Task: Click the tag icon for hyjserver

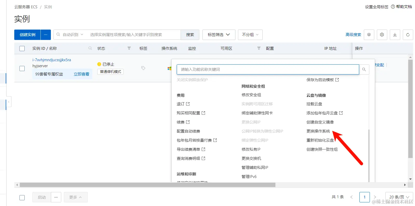Action: click(143, 68)
